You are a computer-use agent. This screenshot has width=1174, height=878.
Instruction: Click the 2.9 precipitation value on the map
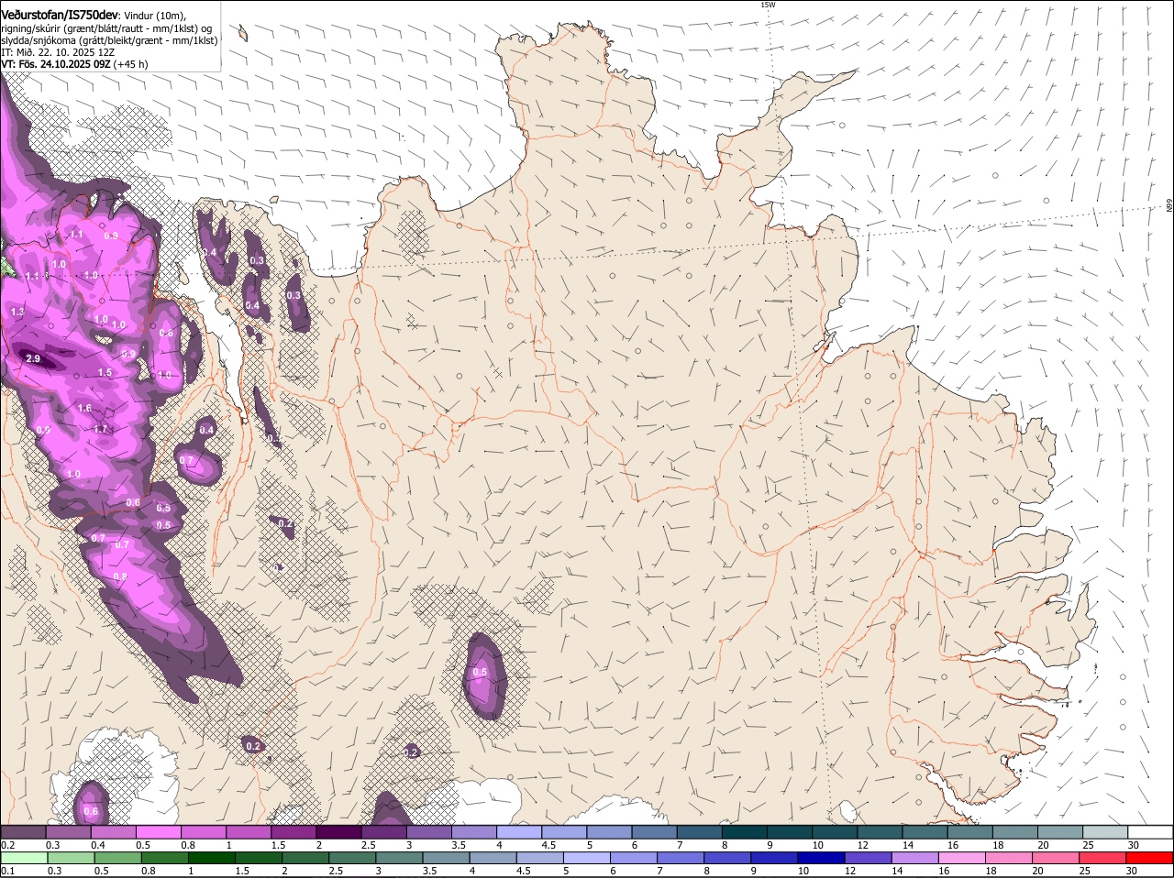(33, 358)
